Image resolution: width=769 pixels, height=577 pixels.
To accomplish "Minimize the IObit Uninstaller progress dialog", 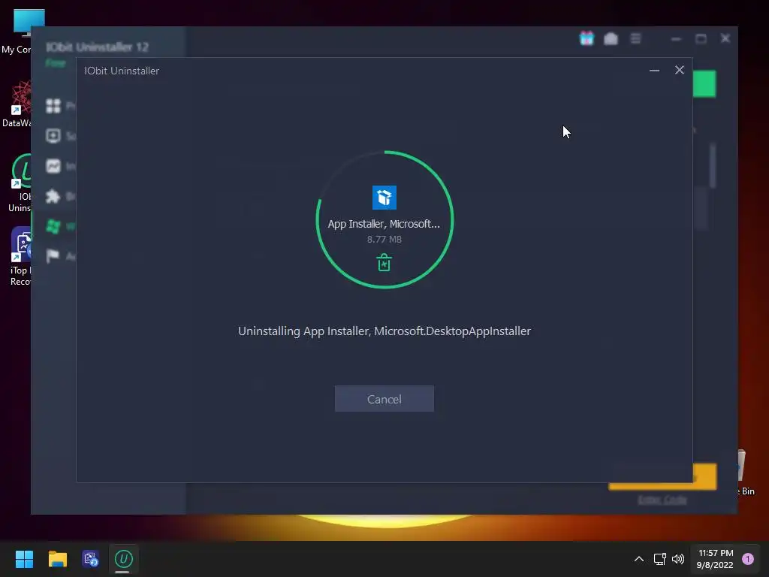I will pos(654,70).
